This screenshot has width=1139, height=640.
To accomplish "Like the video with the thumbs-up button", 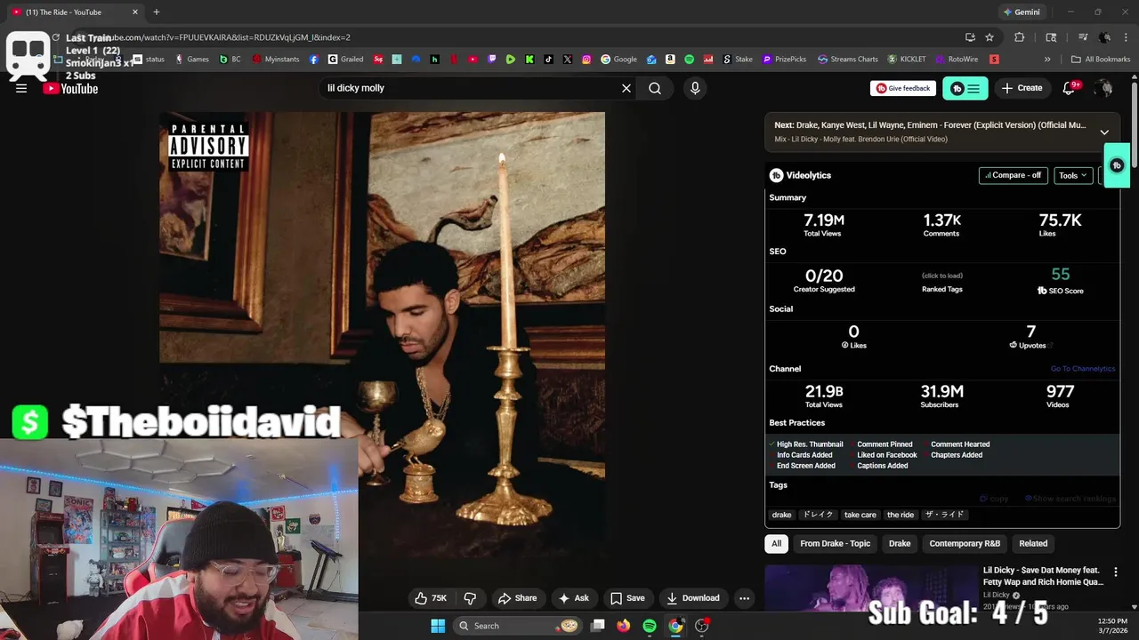I will coord(431,598).
